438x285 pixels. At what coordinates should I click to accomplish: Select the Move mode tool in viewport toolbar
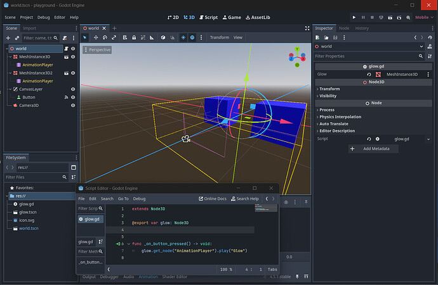point(96,37)
